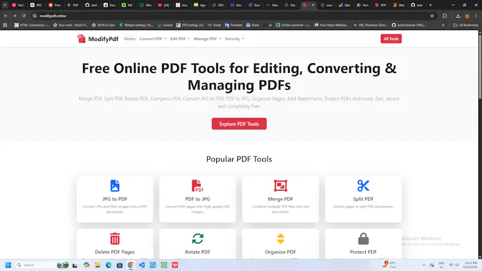Open the Merge PDF card title
The height and width of the screenshot is (271, 482).
280,199
